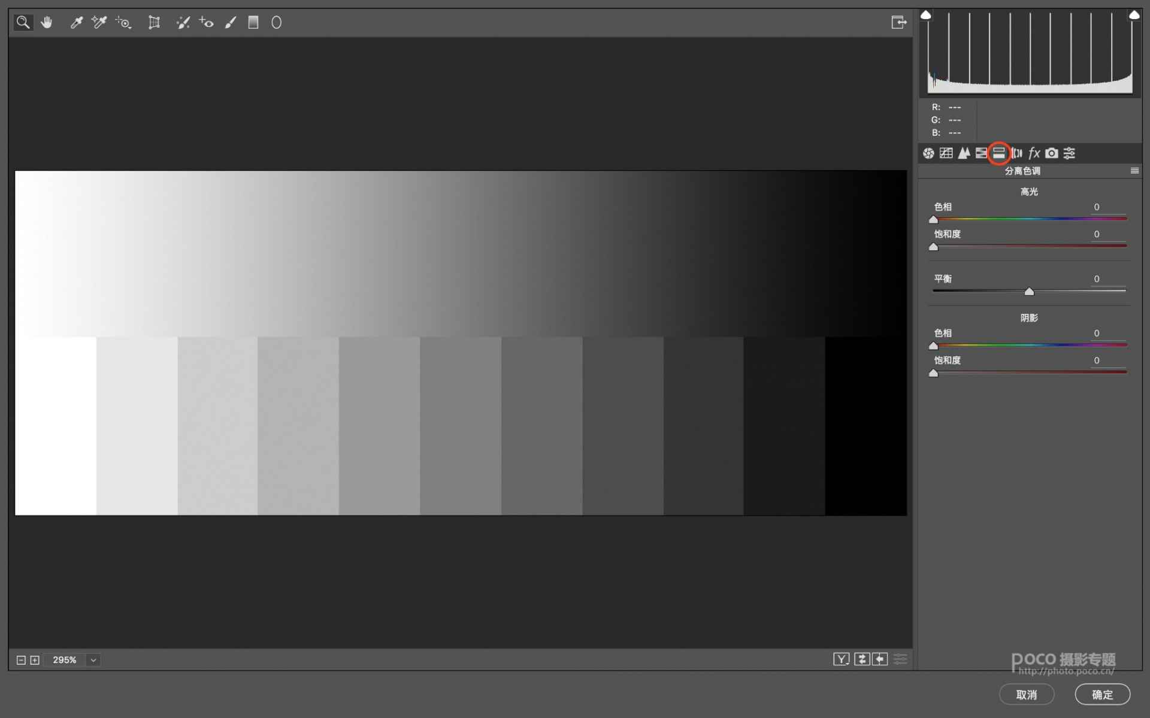This screenshot has height=718, width=1150.
Task: Select the Spot Removal tool
Action: [x=183, y=23]
